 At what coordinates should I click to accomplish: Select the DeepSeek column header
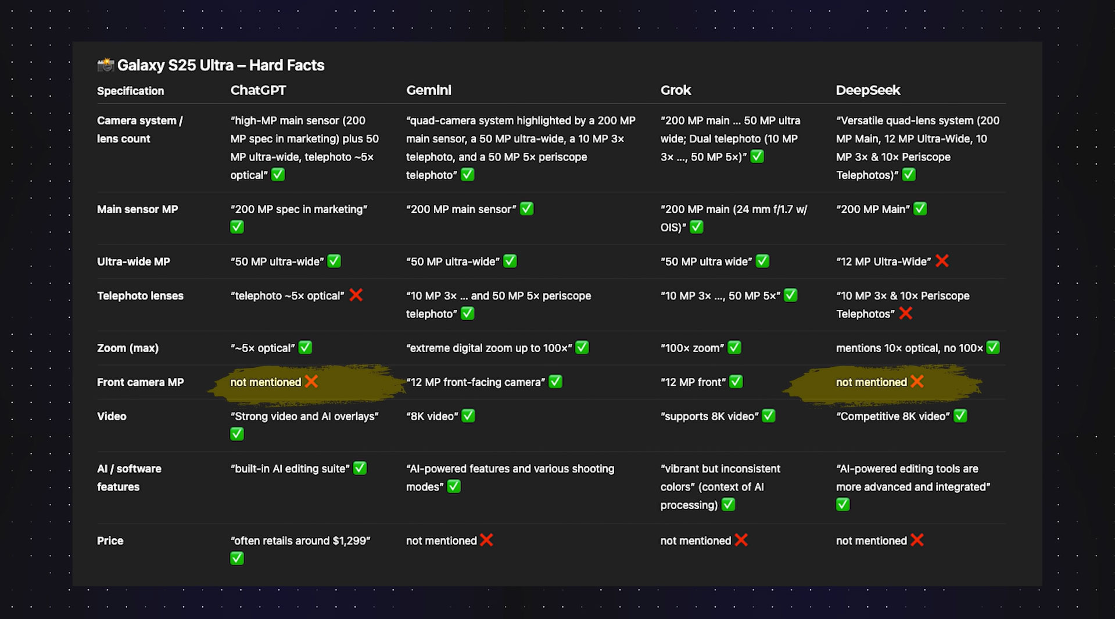click(x=867, y=90)
